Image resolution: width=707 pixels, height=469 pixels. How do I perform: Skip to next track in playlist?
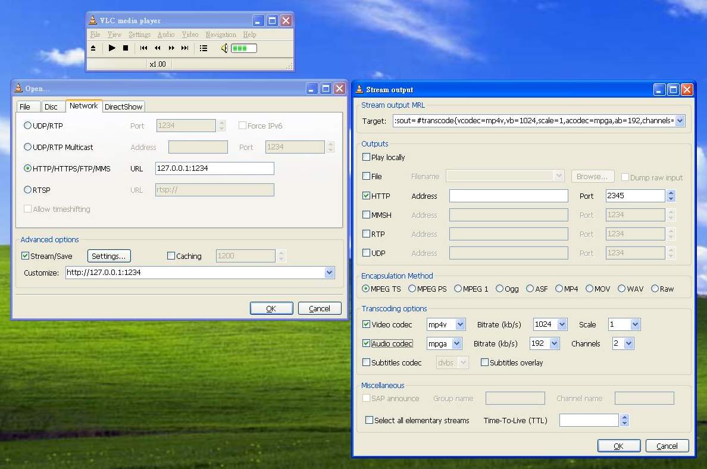pos(185,48)
